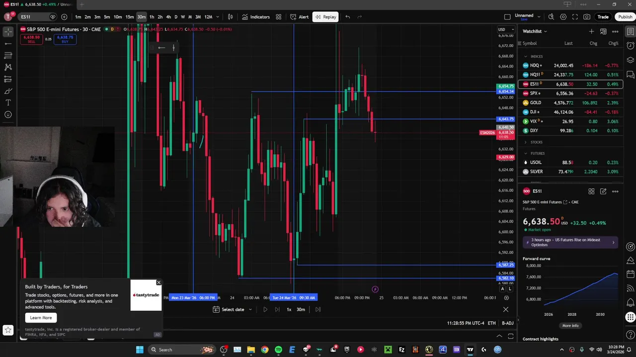
Task: Open the Alerts panel clock icon
Action: pyautogui.click(x=630, y=46)
